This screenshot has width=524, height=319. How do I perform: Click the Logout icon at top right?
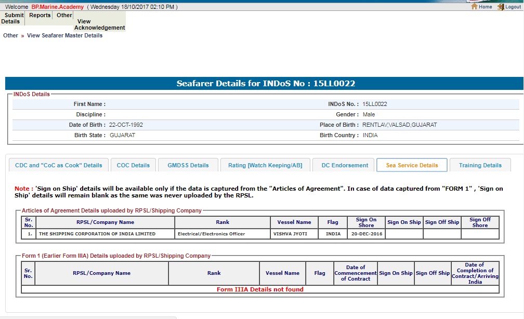[501, 7]
